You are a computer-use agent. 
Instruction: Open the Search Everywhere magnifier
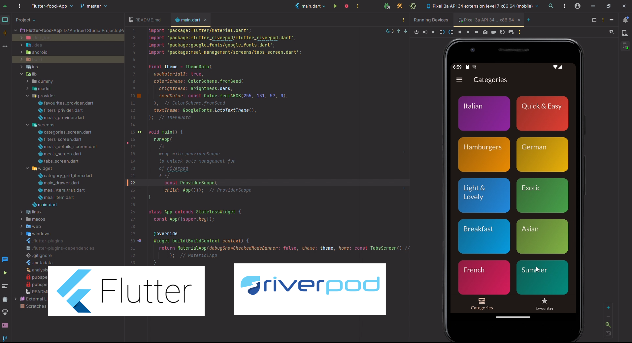551,6
